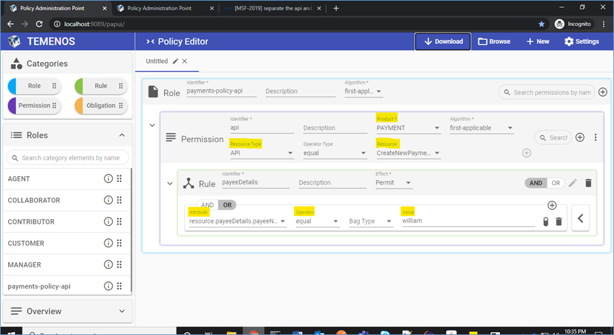Click the add icon next to permissions search

pyautogui.click(x=602, y=92)
